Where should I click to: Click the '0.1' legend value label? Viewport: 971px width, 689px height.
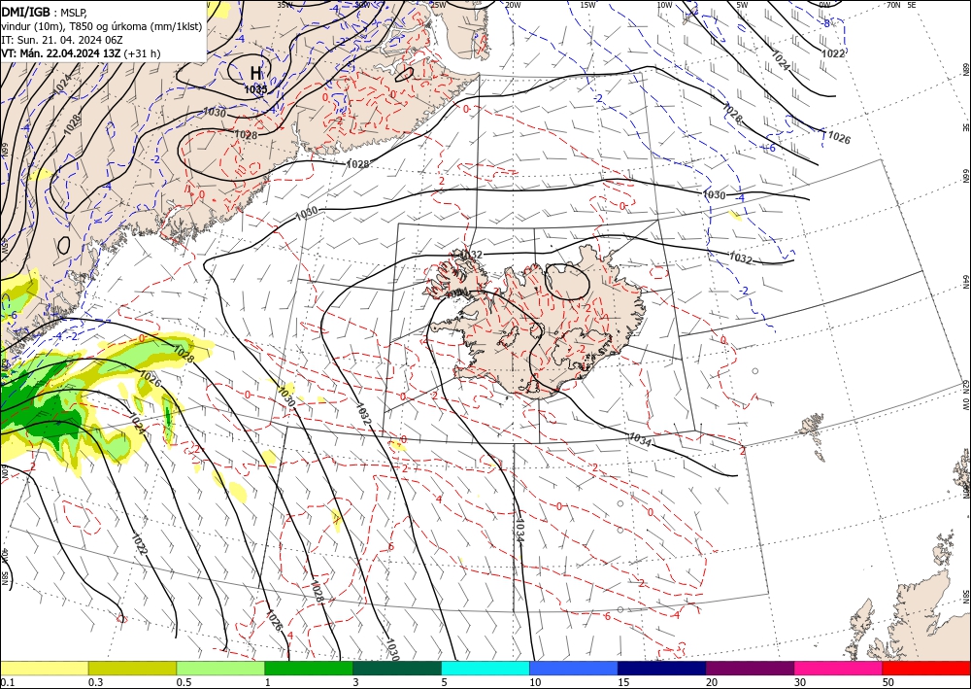tap(6, 681)
